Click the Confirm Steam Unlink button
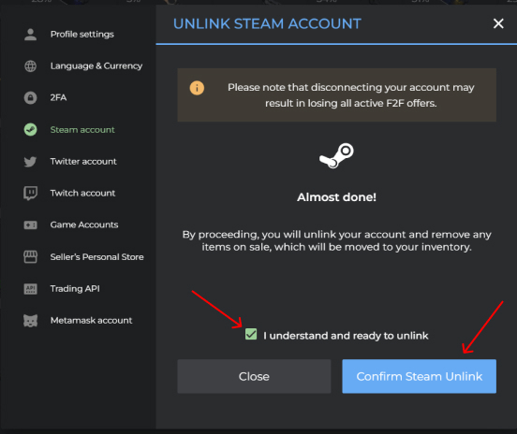 (x=419, y=376)
